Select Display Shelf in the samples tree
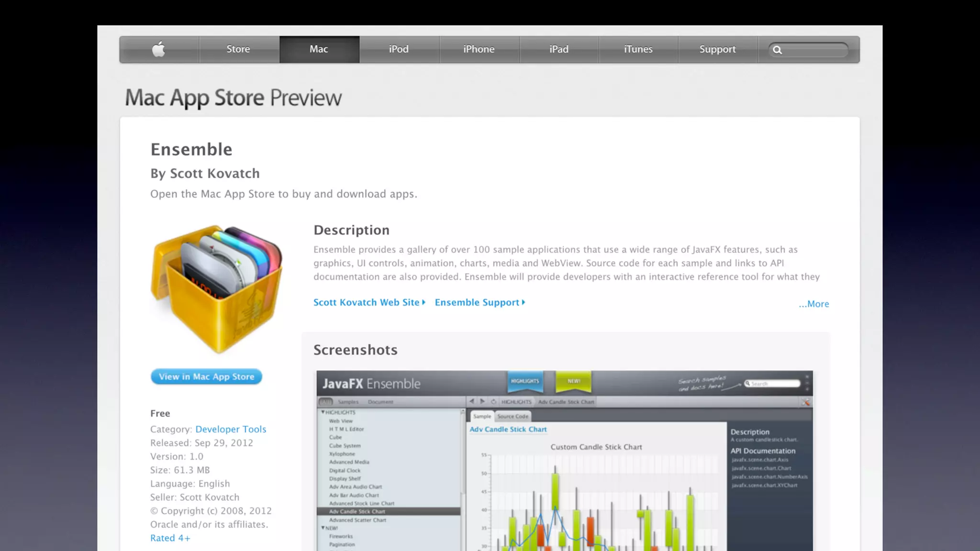980x551 pixels. tap(345, 478)
